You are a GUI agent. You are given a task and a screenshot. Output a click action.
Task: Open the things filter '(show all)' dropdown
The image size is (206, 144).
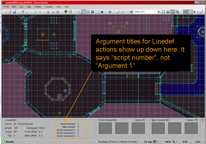point(159,12)
